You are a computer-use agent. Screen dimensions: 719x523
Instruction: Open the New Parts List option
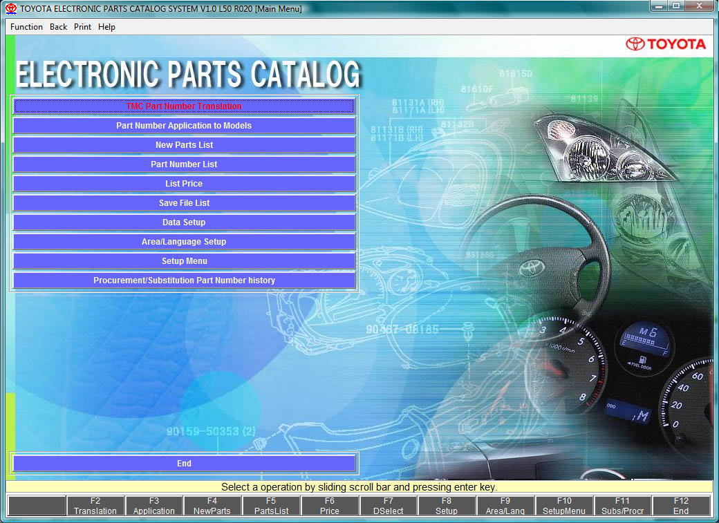point(184,144)
